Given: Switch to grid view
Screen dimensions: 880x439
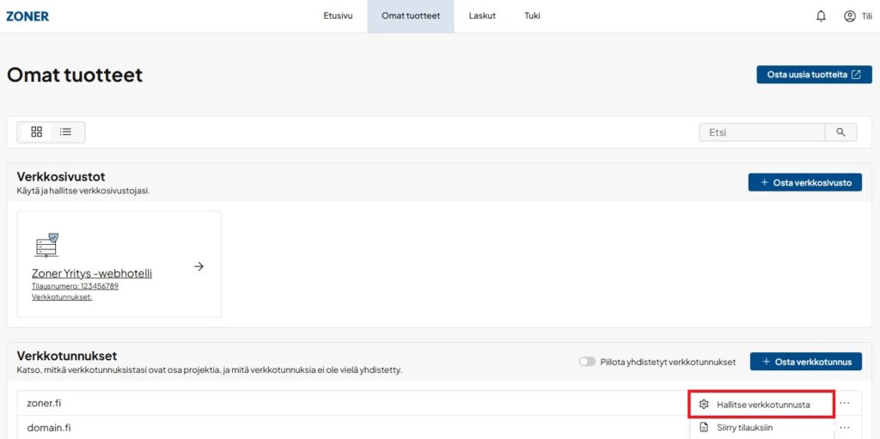Looking at the screenshot, I should (x=36, y=131).
